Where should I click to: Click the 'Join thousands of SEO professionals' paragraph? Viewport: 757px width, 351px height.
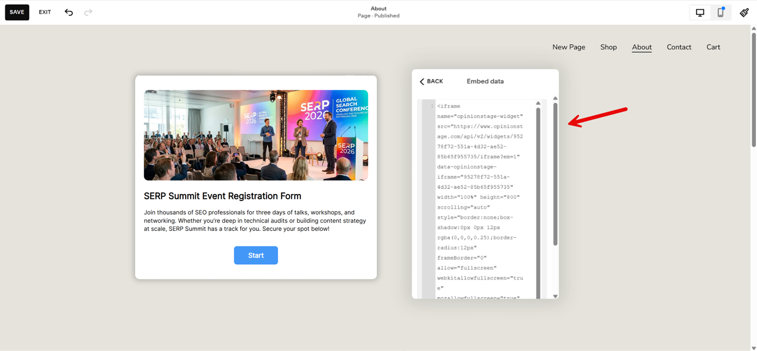255,221
